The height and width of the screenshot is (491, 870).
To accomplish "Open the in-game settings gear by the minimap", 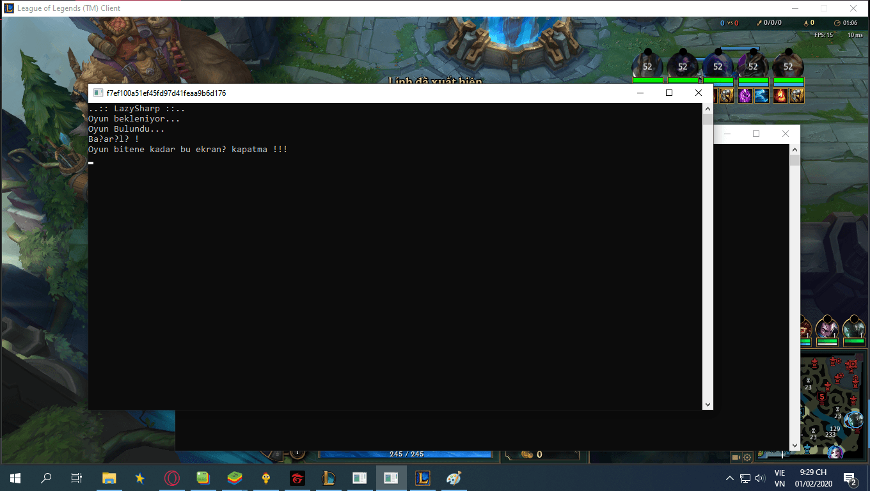I will [x=747, y=457].
